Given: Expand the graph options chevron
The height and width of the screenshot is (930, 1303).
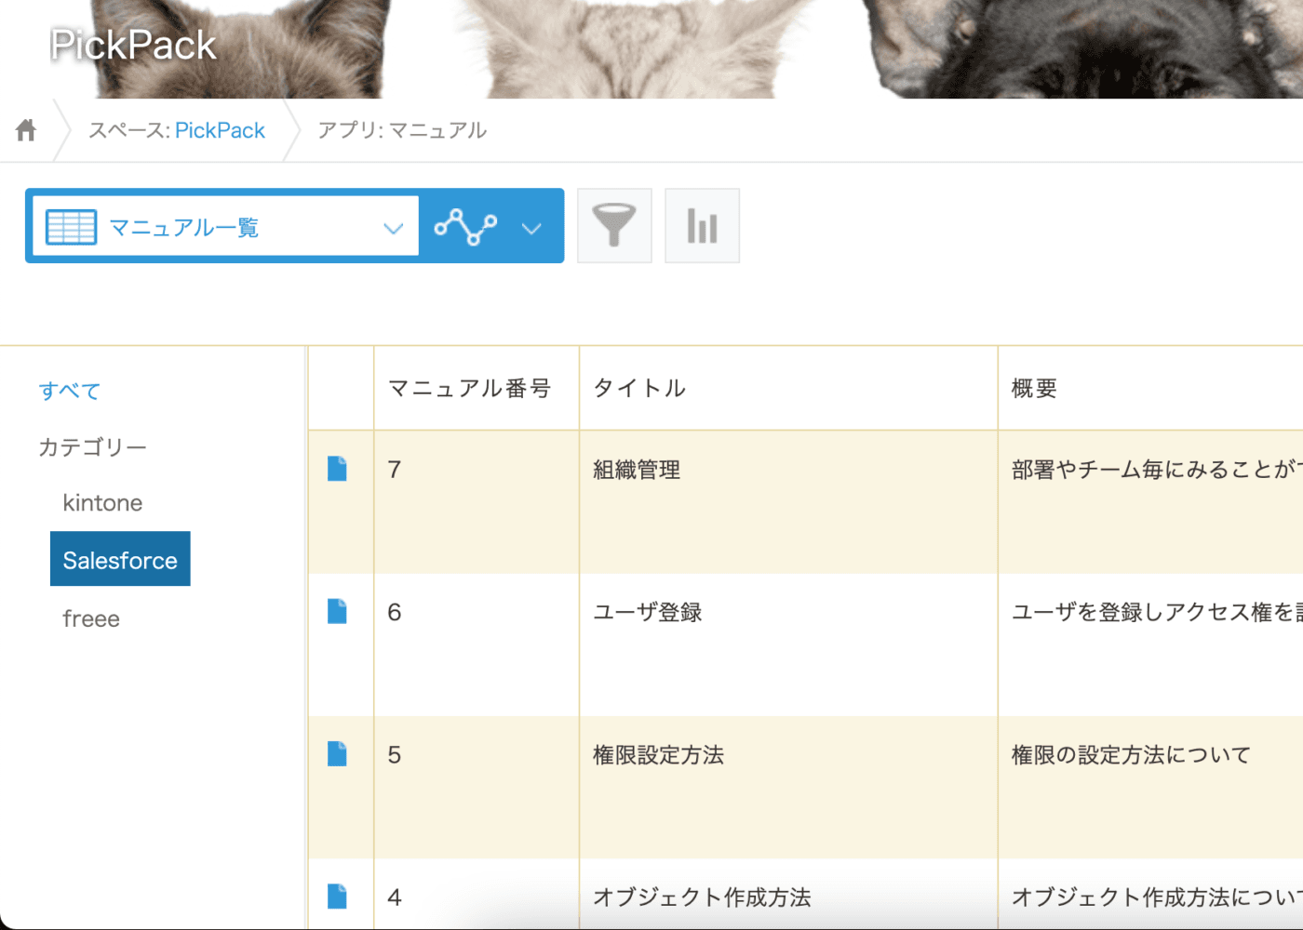Looking at the screenshot, I should point(531,228).
